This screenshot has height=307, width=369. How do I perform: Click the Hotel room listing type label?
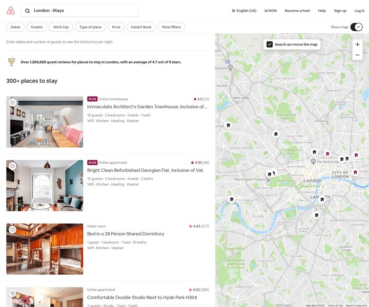pyautogui.click(x=96, y=226)
